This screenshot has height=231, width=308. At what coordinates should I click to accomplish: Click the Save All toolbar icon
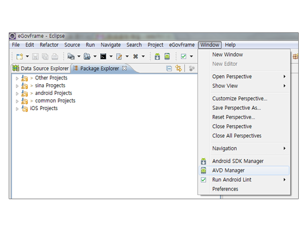(45, 56)
